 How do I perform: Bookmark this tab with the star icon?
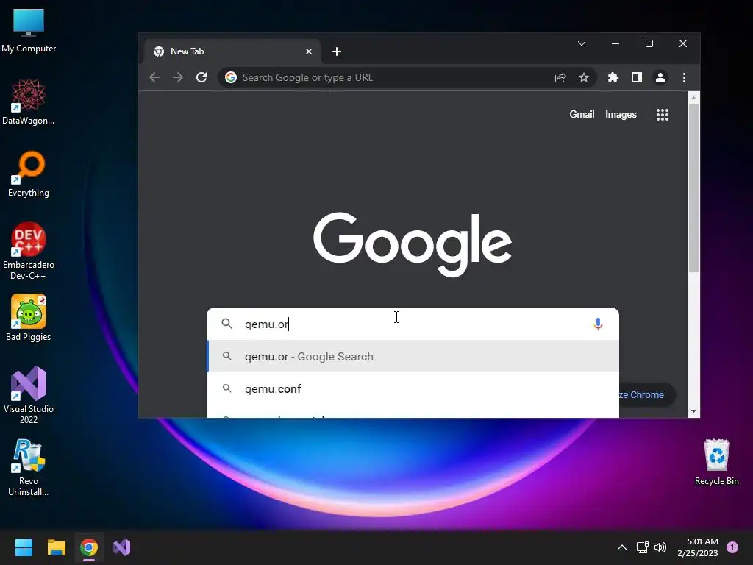coord(583,77)
